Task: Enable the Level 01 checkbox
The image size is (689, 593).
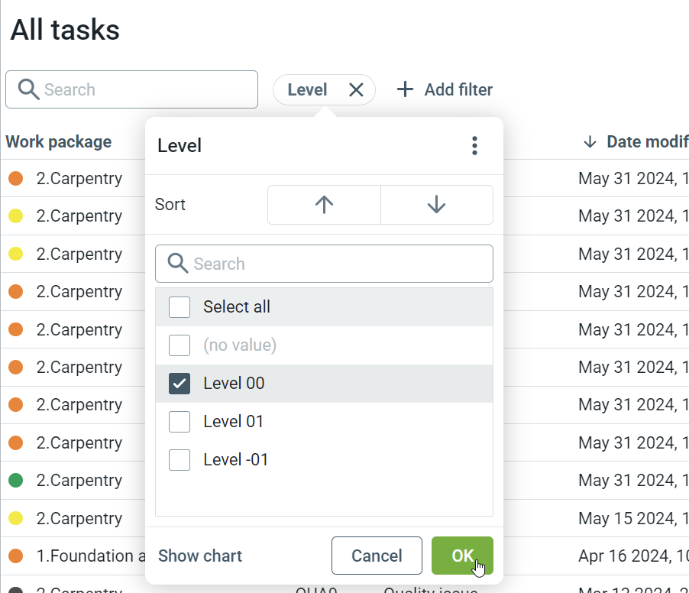Action: [180, 422]
